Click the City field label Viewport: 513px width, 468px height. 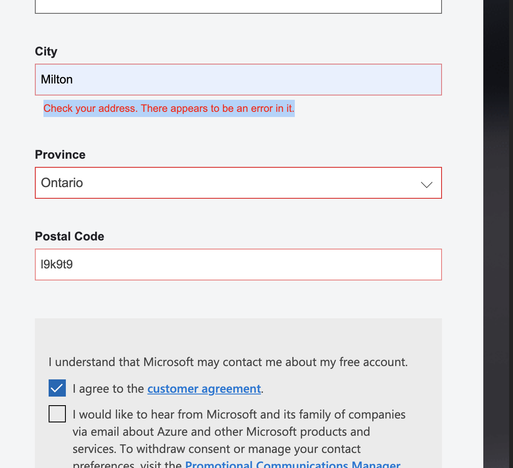click(46, 52)
